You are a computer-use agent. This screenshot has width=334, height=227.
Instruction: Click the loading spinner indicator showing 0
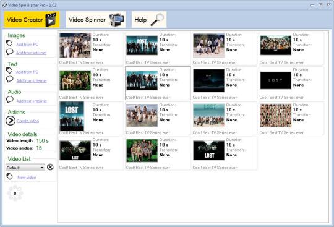coord(15,193)
